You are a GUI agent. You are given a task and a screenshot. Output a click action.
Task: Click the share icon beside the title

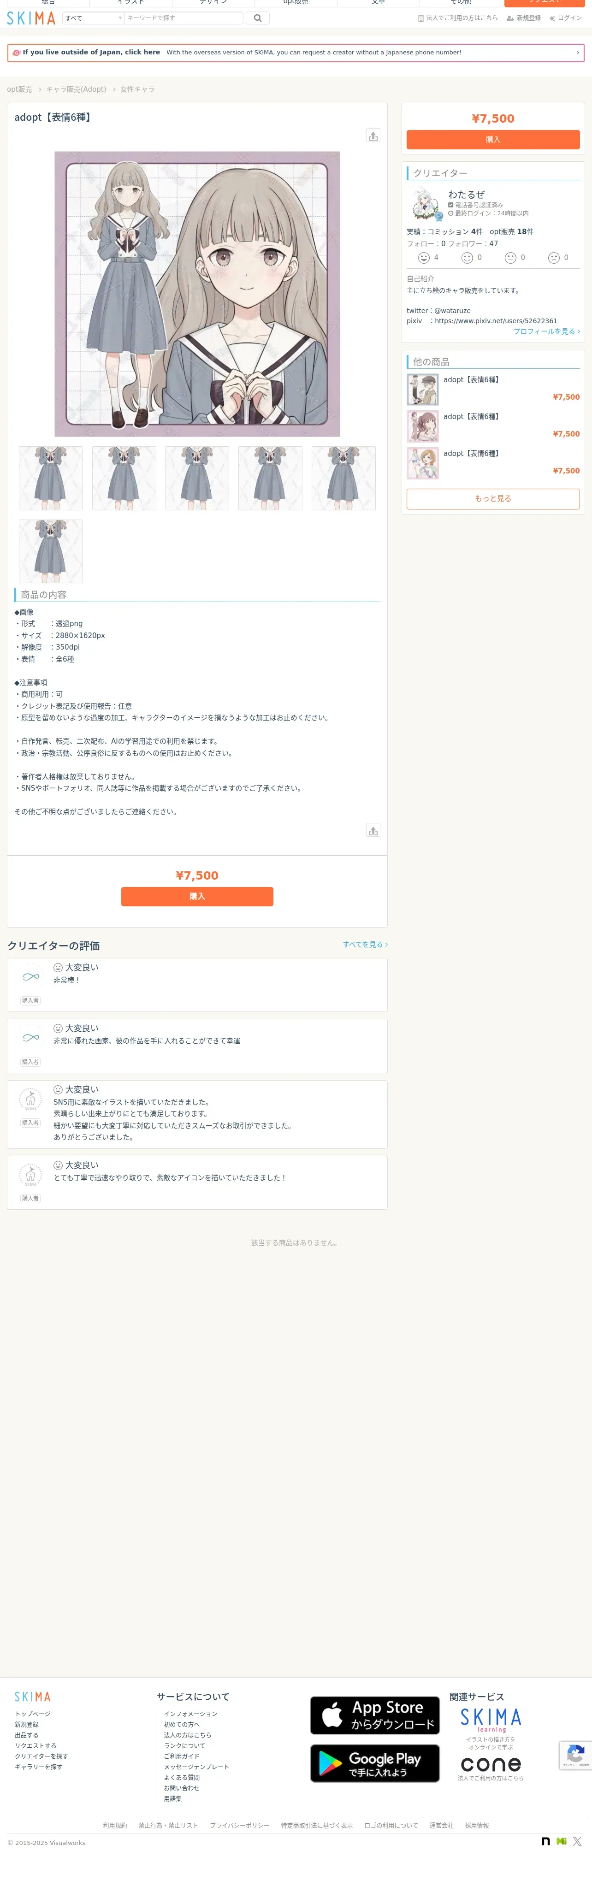[373, 136]
